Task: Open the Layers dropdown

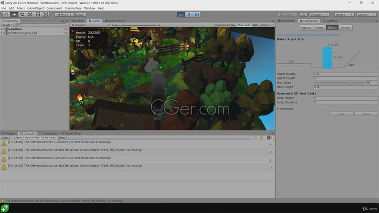Action: [x=344, y=15]
